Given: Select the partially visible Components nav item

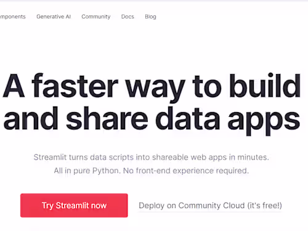Looking at the screenshot, I should 13,17.
